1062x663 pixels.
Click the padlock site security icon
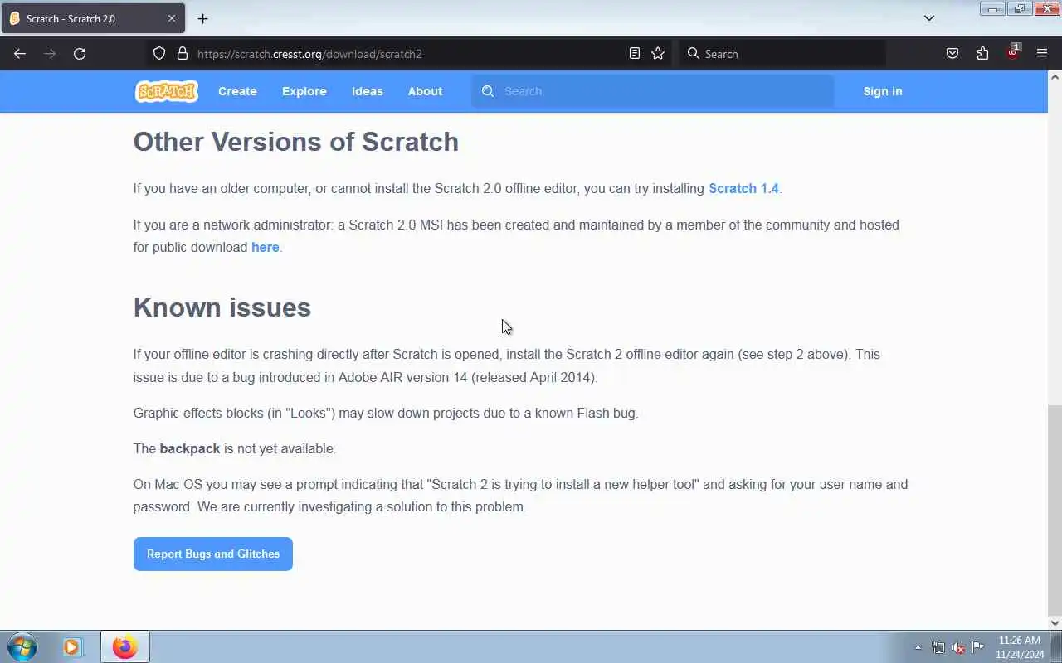[x=182, y=54]
